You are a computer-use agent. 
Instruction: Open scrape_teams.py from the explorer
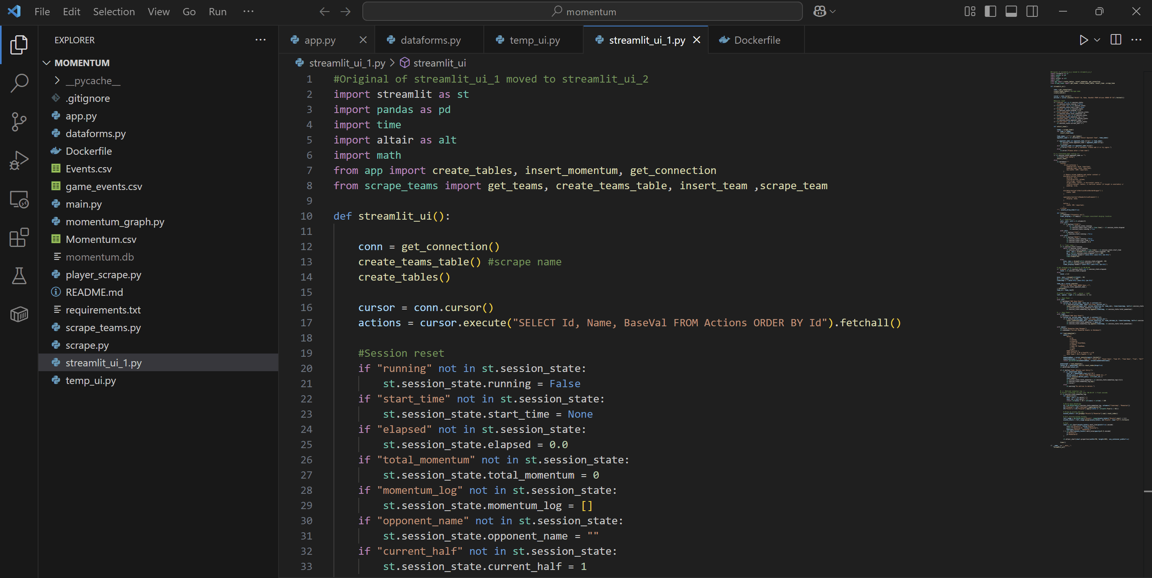click(103, 327)
